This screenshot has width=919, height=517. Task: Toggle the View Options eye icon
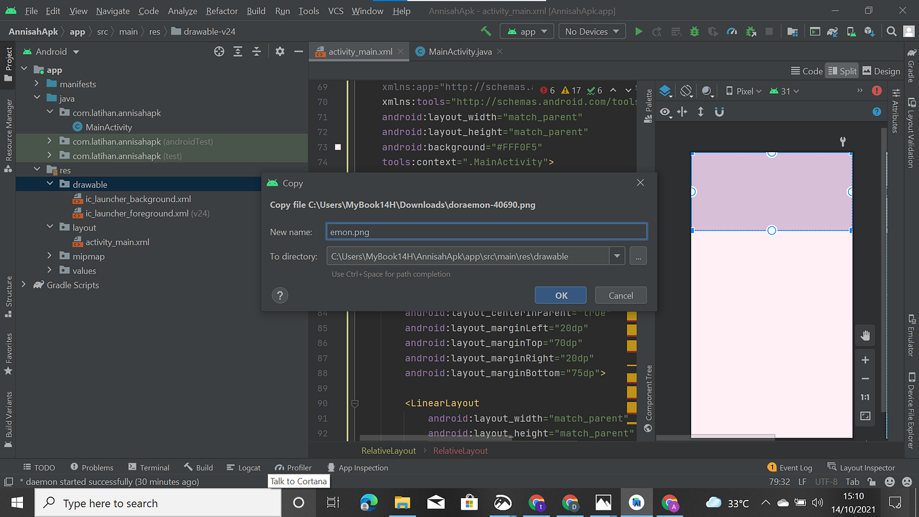click(x=664, y=112)
